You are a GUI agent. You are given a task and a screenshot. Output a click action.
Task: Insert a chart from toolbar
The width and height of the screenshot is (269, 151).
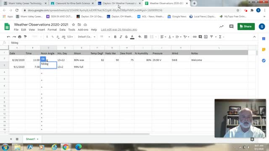coord(206,37)
